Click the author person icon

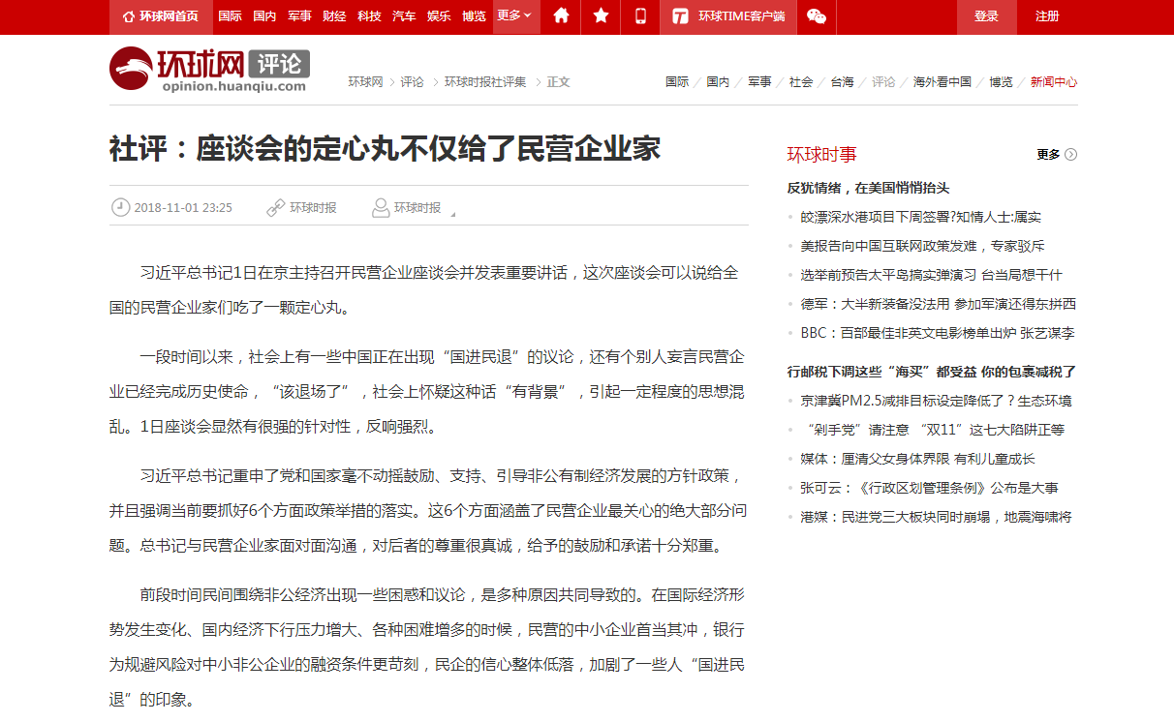pos(381,207)
